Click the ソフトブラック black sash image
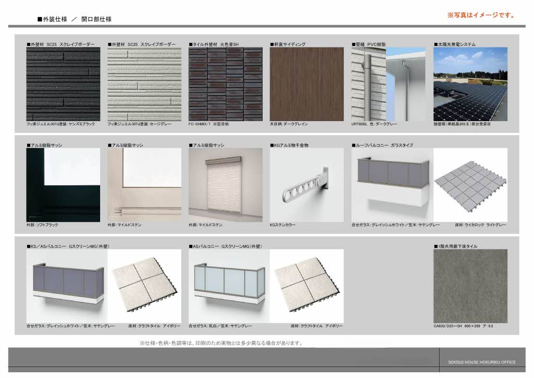The image size is (534, 378). [63, 185]
